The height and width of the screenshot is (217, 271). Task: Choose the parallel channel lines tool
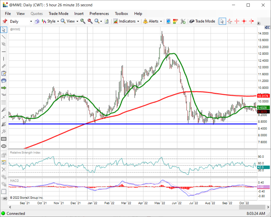tap(4, 44)
